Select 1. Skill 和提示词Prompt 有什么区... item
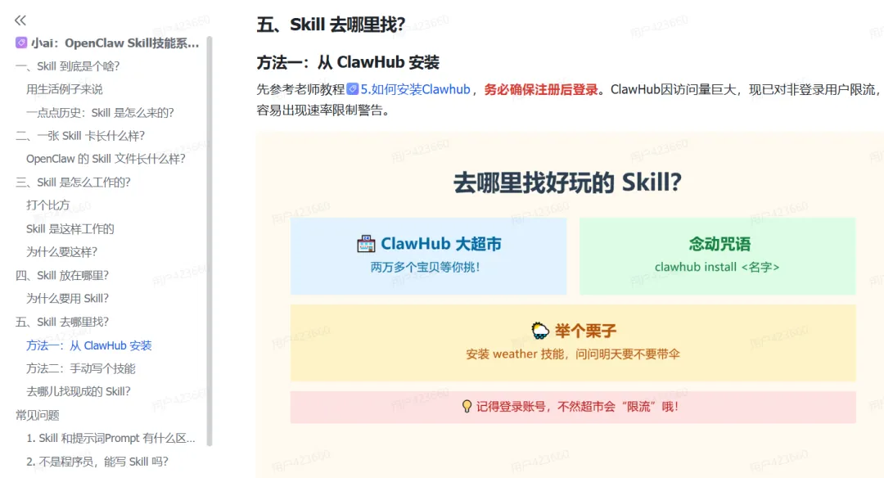Image resolution: width=884 pixels, height=478 pixels. [110, 438]
